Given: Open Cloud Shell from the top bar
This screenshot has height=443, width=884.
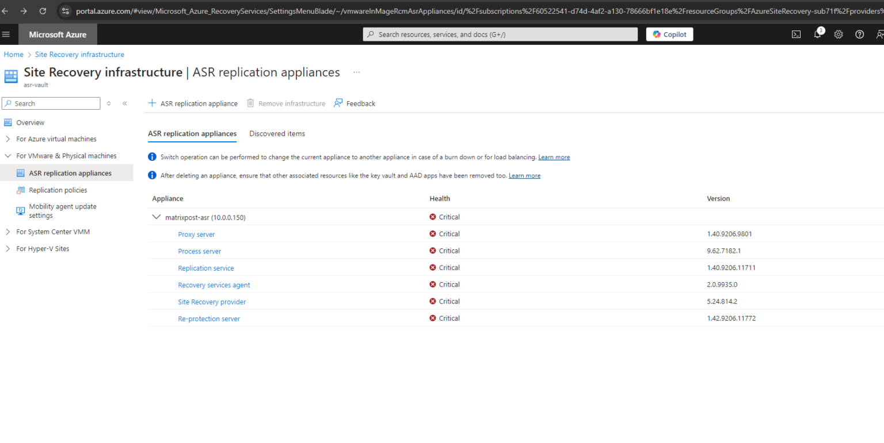Looking at the screenshot, I should [796, 34].
